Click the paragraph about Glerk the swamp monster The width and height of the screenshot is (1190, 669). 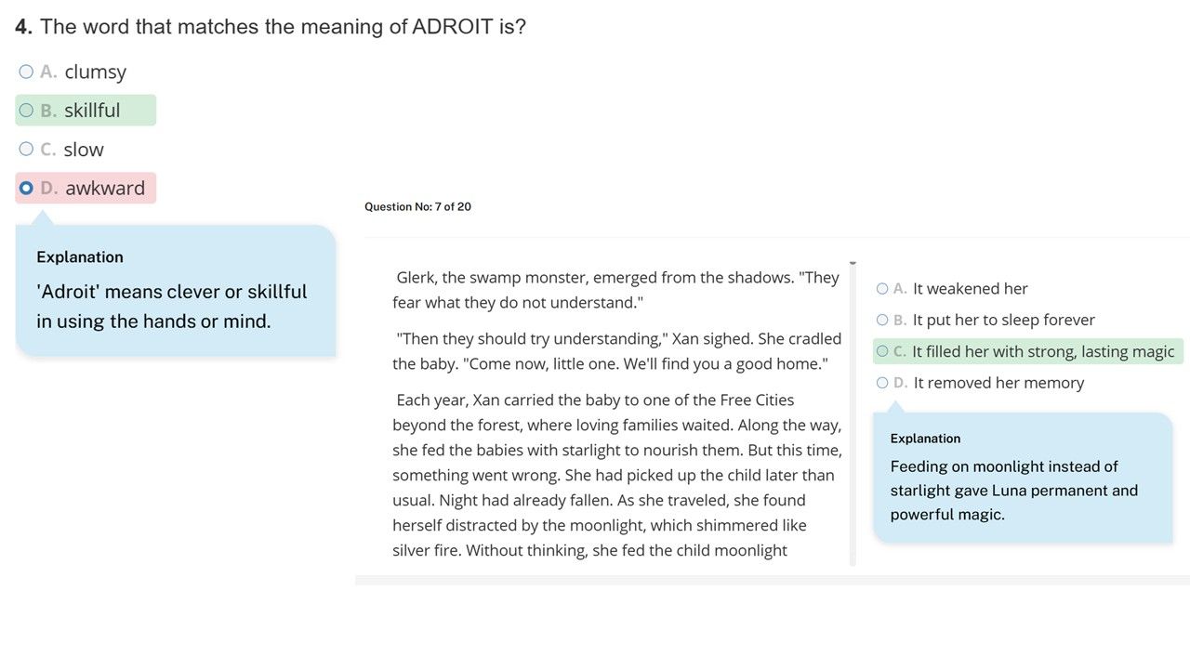615,290
